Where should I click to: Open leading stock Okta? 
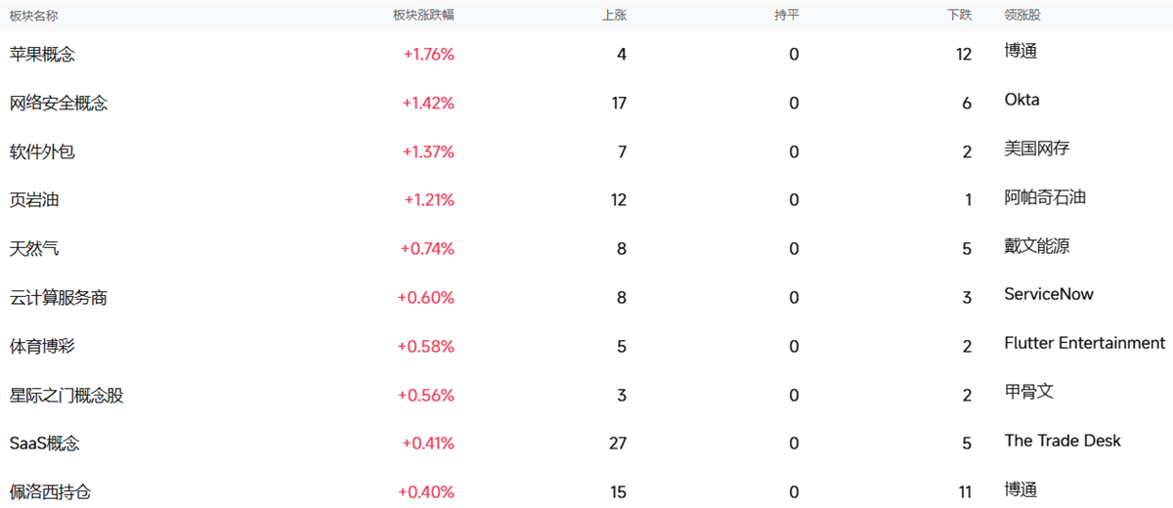(1021, 100)
